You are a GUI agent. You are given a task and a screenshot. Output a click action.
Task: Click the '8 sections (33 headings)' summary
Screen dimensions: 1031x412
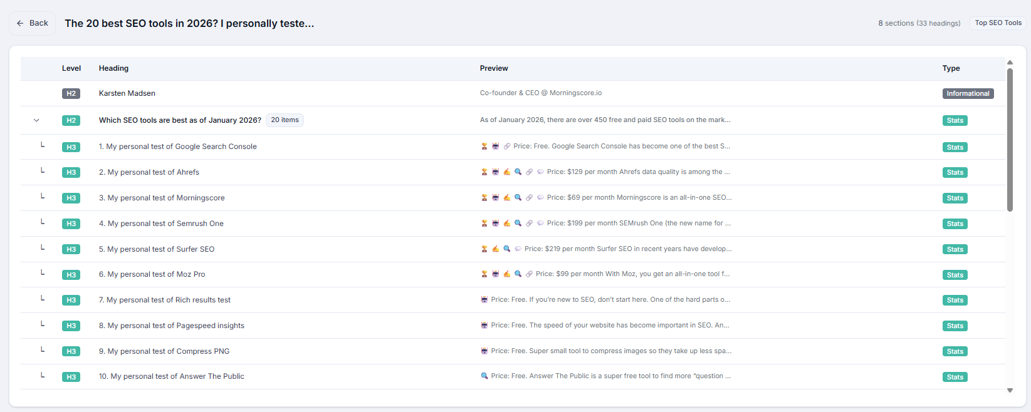919,23
